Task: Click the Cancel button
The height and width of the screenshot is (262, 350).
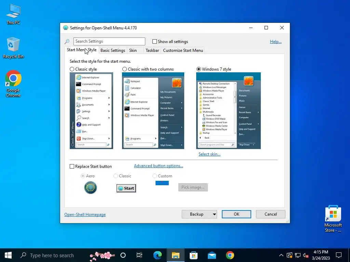Action: [x=271, y=214]
